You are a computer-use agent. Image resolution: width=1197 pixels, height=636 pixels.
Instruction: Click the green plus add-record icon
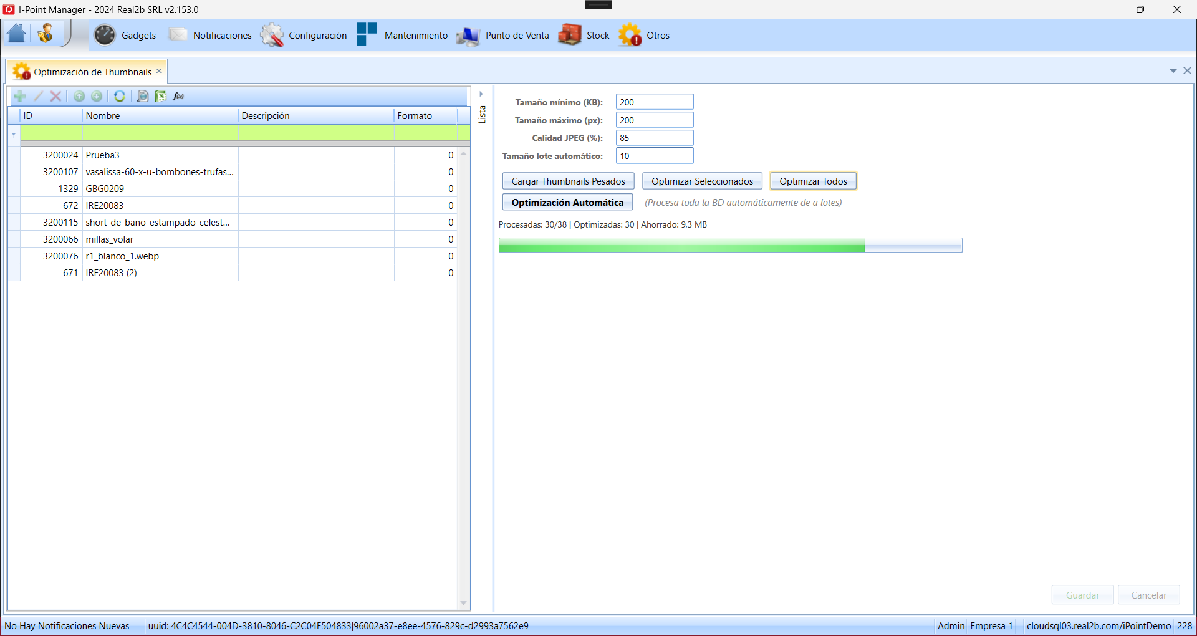tap(20, 96)
